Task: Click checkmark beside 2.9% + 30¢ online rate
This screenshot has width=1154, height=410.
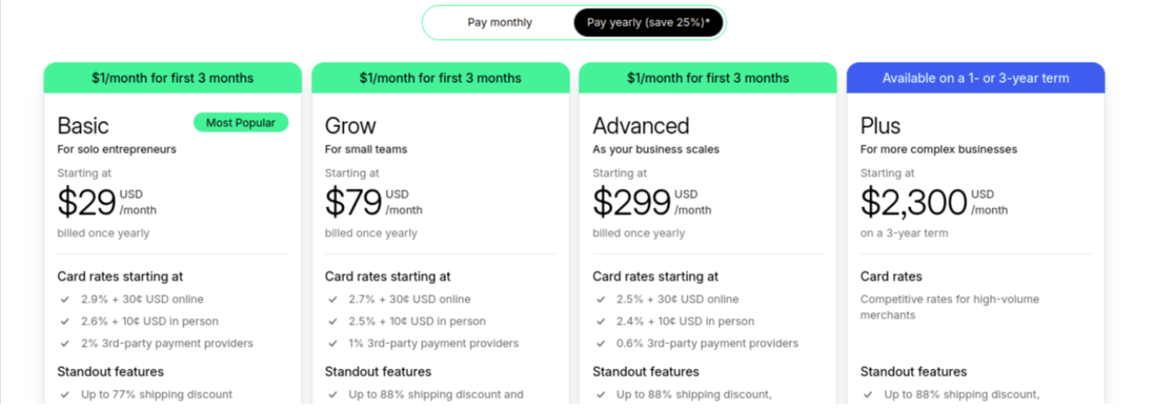Action: pyautogui.click(x=65, y=299)
